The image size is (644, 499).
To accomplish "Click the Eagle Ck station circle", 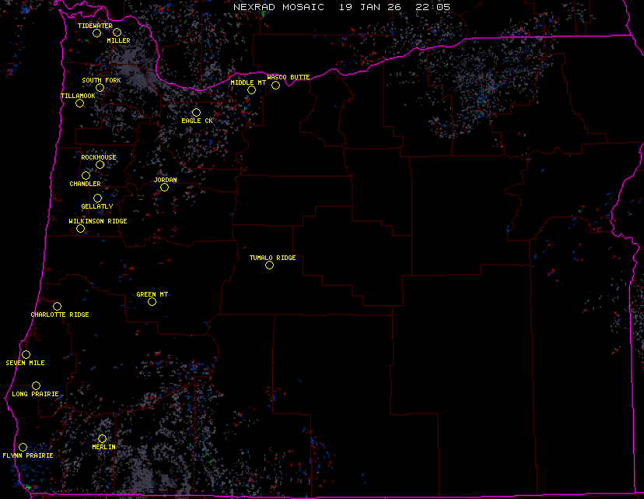I will (196, 113).
